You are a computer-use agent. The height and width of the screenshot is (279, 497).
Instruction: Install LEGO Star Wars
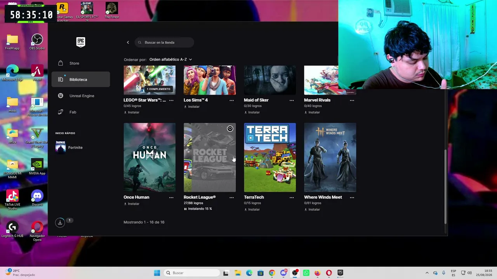click(132, 112)
